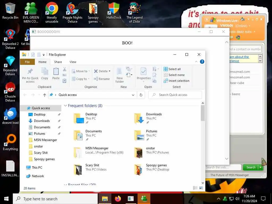Collapse the Frequent folders section
This screenshot has height=204, width=272.
pos(65,106)
